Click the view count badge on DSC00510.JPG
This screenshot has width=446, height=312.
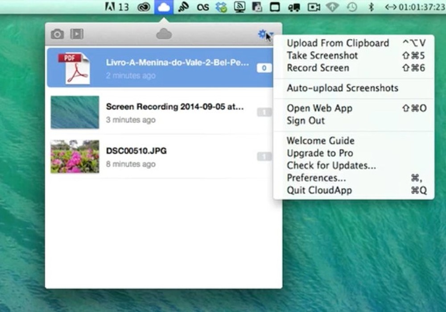[264, 156]
